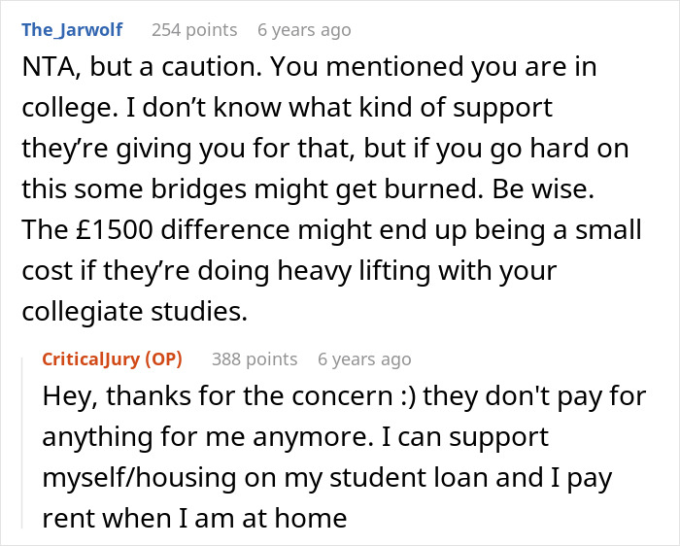Screen dimensions: 680x546
Task: Click the 388 points score label
Action: [255, 359]
